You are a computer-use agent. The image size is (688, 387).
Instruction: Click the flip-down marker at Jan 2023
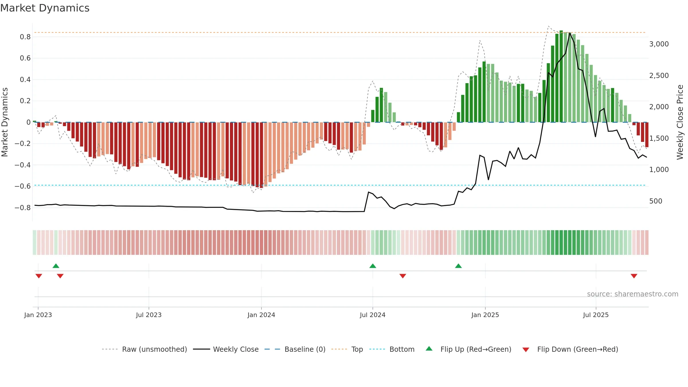click(39, 276)
